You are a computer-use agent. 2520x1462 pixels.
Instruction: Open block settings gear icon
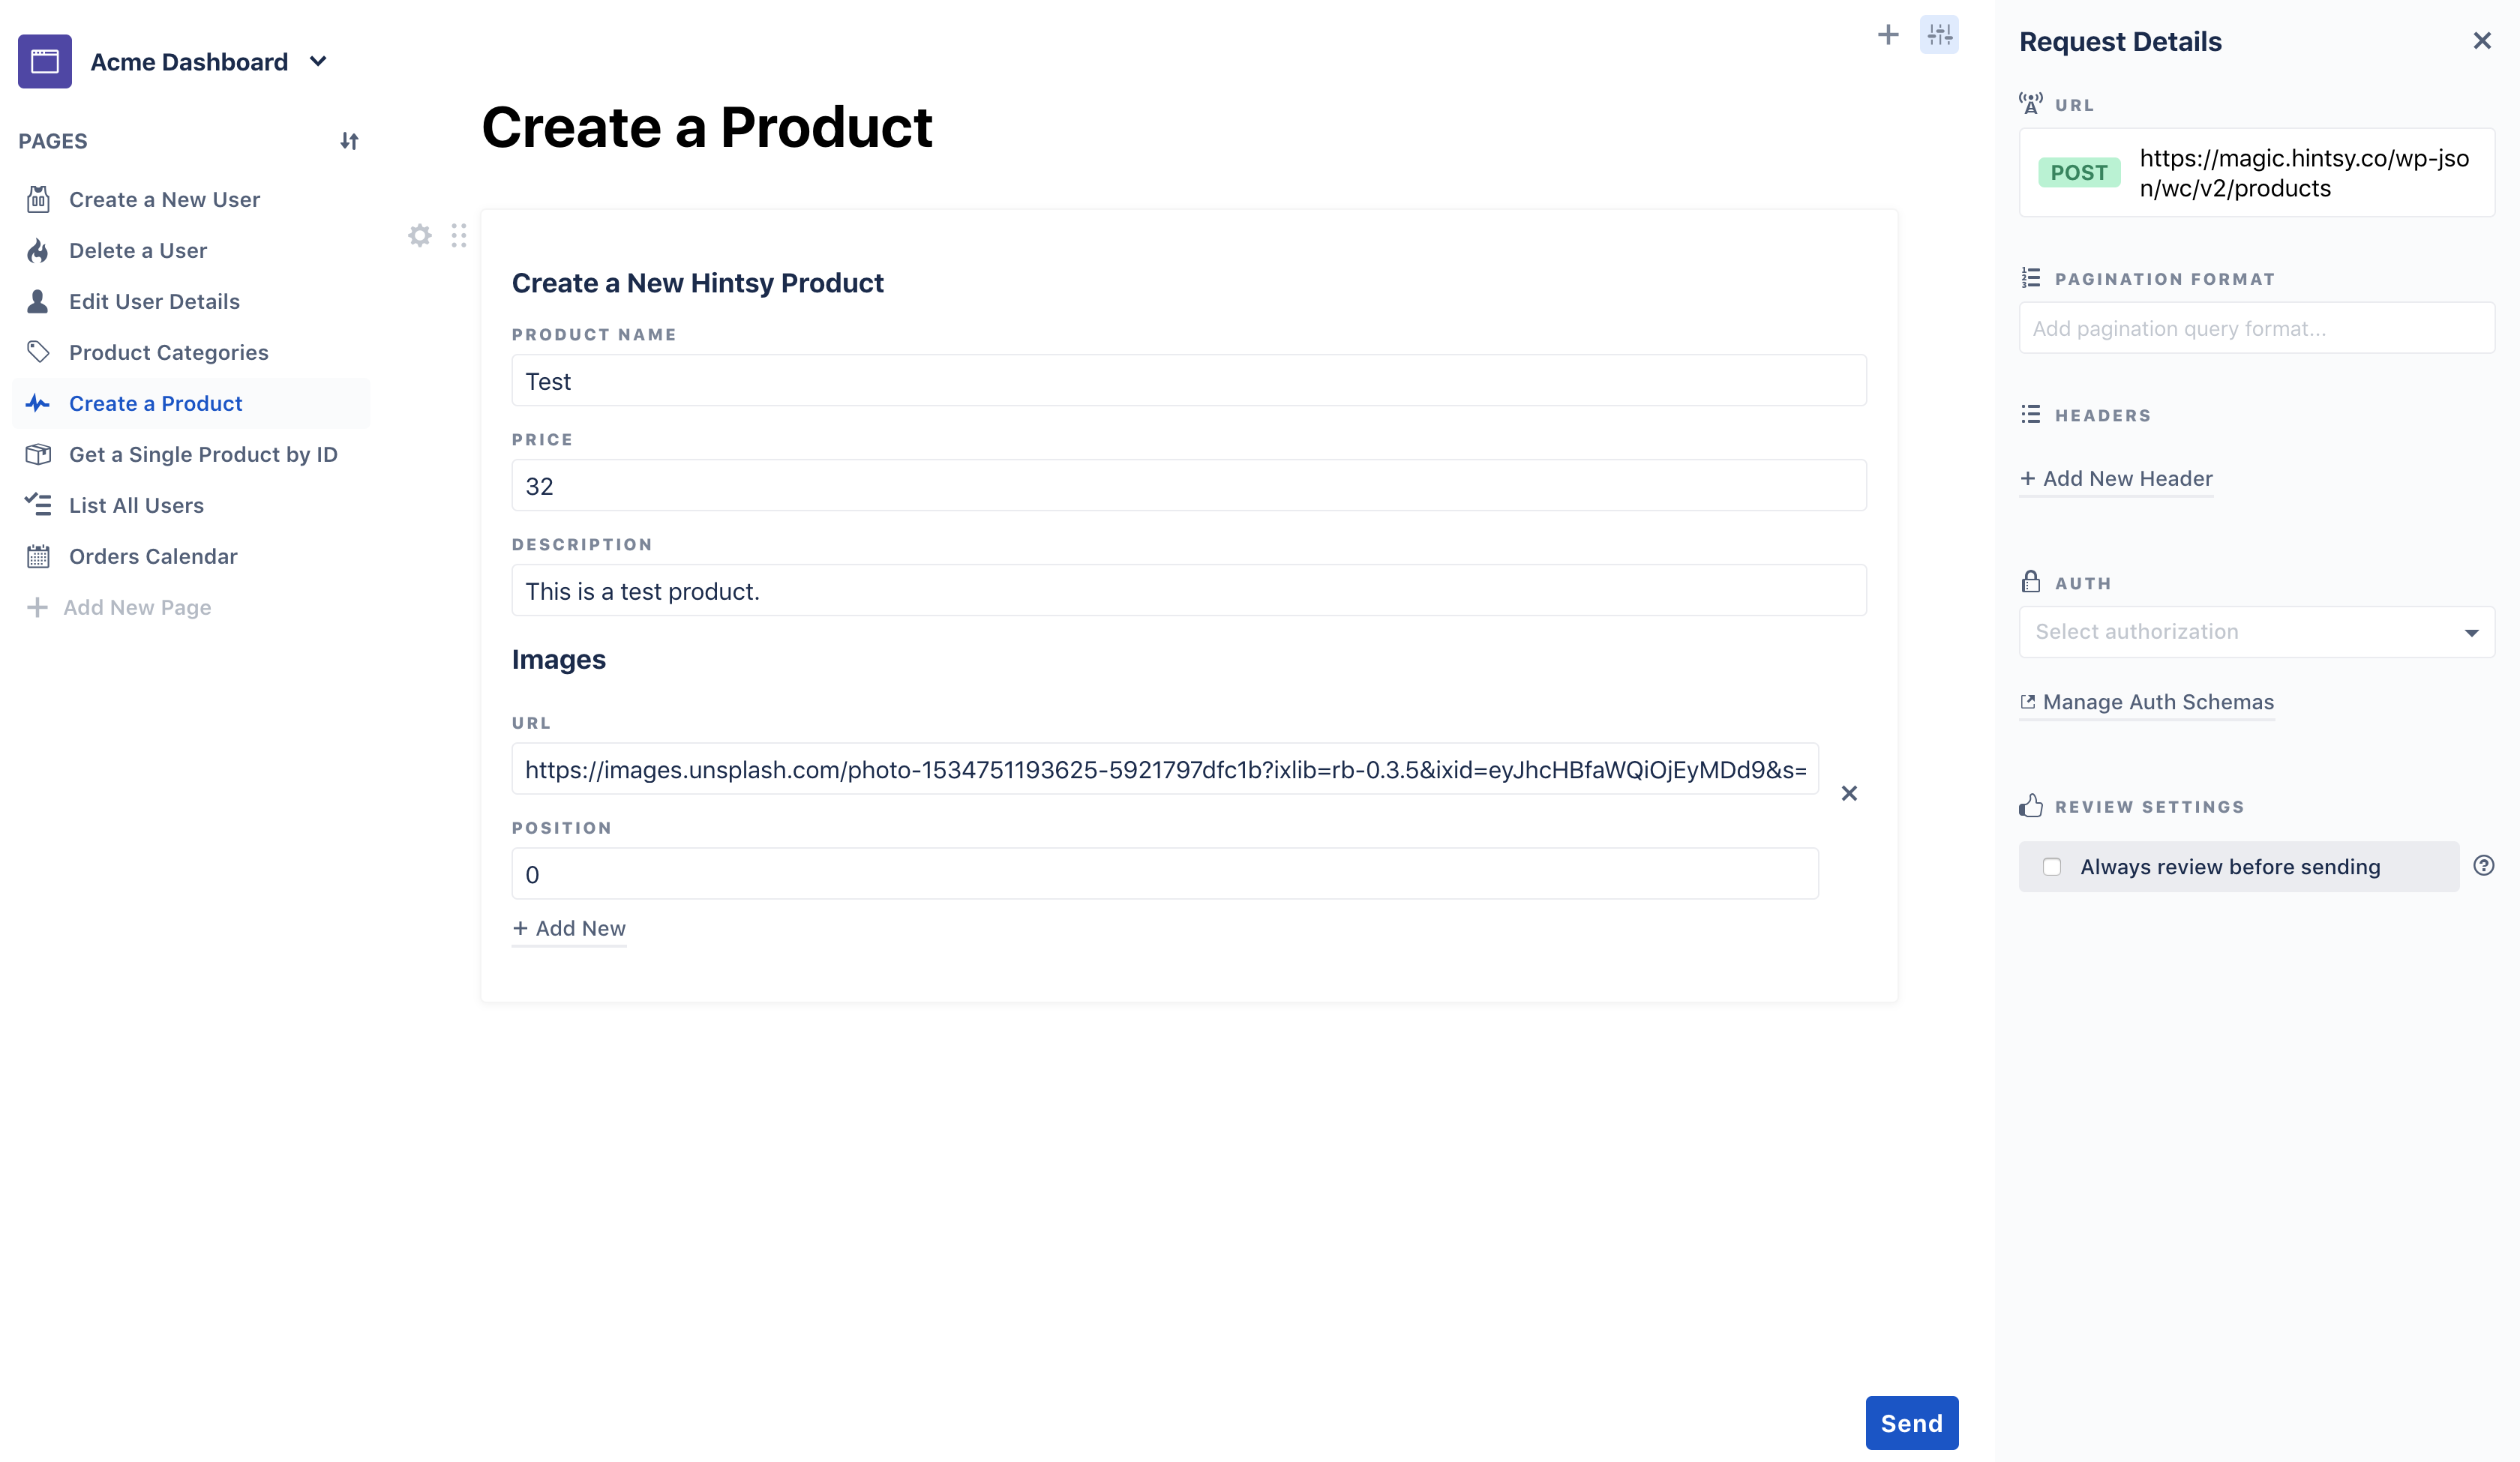tap(420, 236)
